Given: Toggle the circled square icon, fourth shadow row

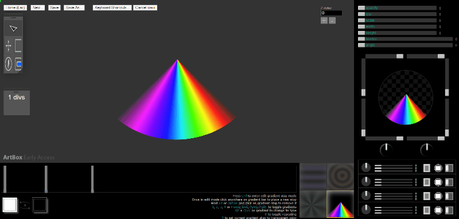Looking at the screenshot, I should (438, 210).
